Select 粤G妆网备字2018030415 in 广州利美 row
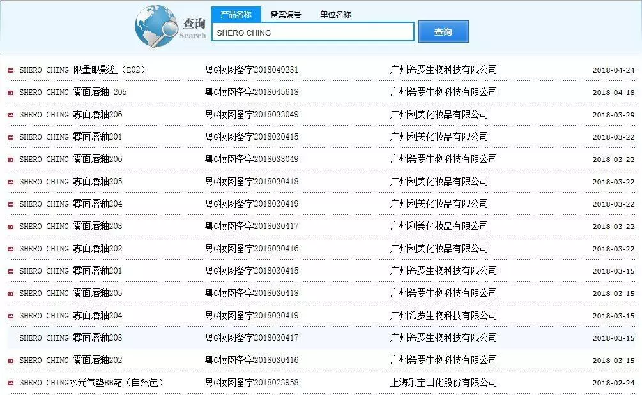The image size is (642, 395). pyautogui.click(x=252, y=137)
